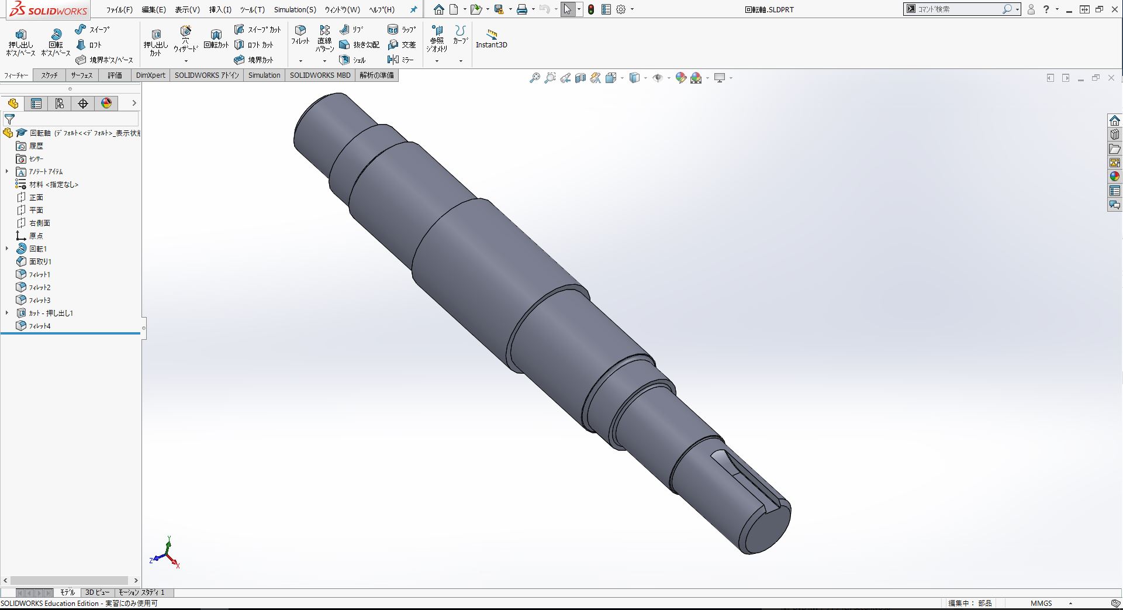Screen dimensions: 1123x610
Task: Select フィレット4 in the feature tree
Action: pos(33,326)
